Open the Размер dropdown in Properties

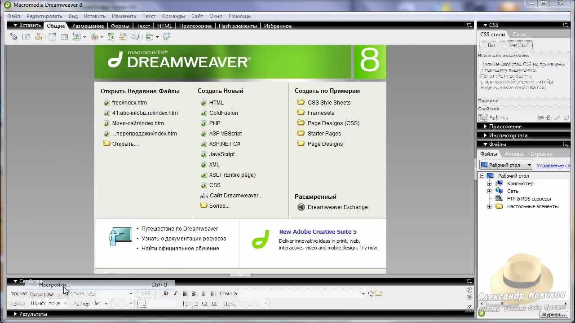(100, 304)
